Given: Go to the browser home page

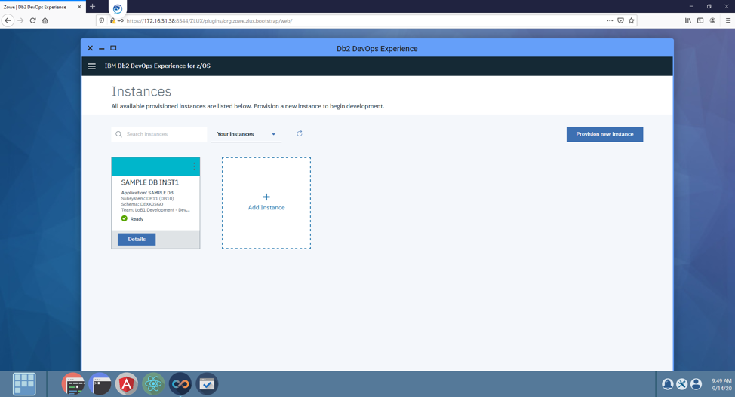Looking at the screenshot, I should 45,20.
